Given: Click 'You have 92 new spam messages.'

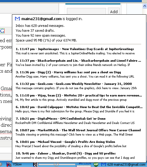Looking at the screenshot, I should 41,35.
